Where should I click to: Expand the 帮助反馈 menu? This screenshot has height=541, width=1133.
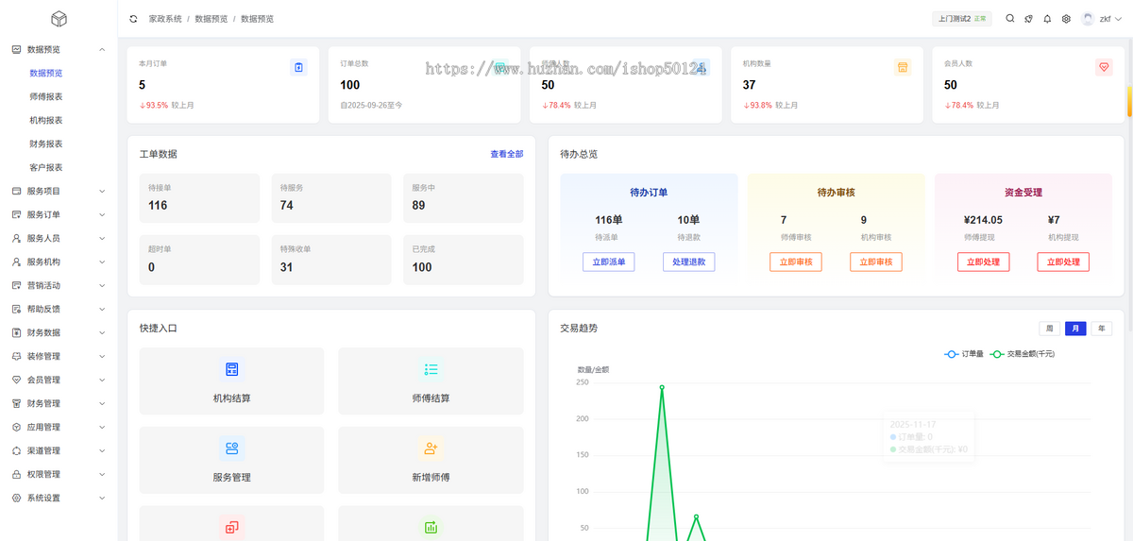(59, 309)
